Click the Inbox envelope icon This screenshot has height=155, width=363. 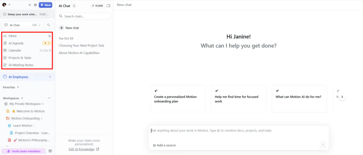click(x=5, y=36)
